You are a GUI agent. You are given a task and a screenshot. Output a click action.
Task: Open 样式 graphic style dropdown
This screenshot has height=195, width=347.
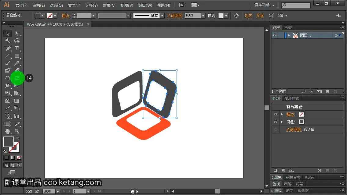tap(226, 16)
